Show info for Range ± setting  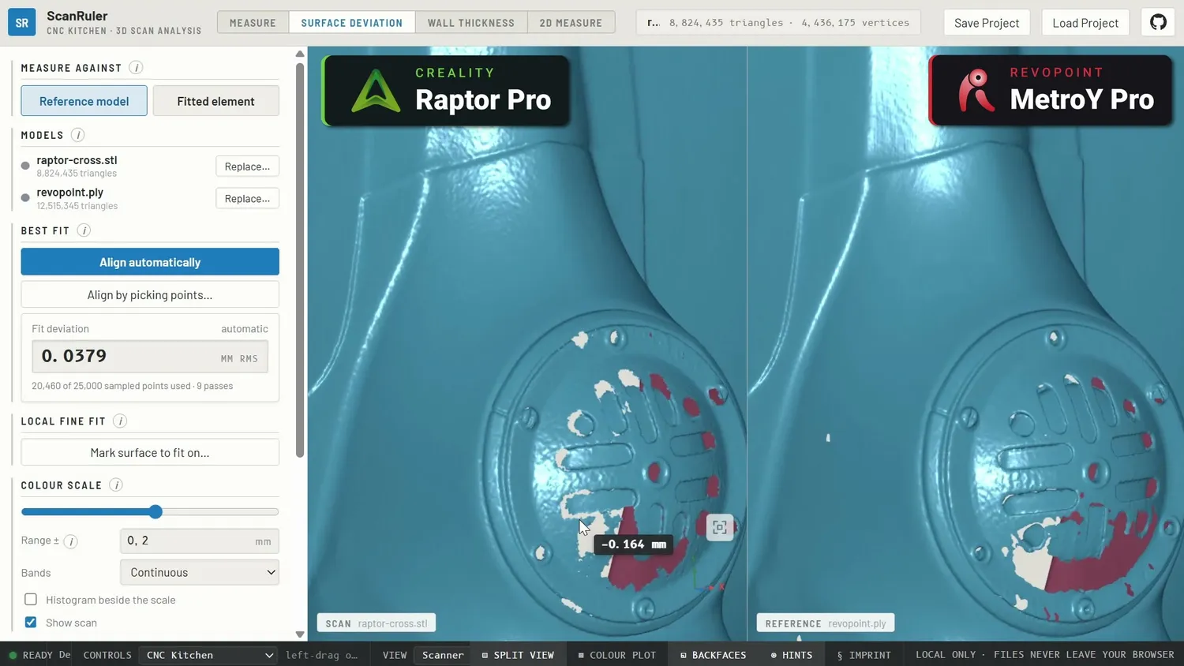tap(70, 541)
